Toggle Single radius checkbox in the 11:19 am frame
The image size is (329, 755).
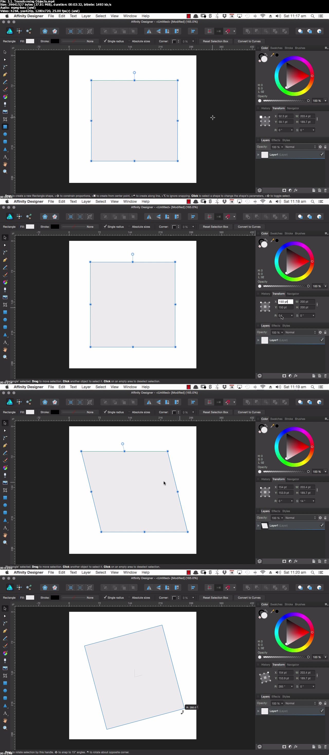(105, 412)
